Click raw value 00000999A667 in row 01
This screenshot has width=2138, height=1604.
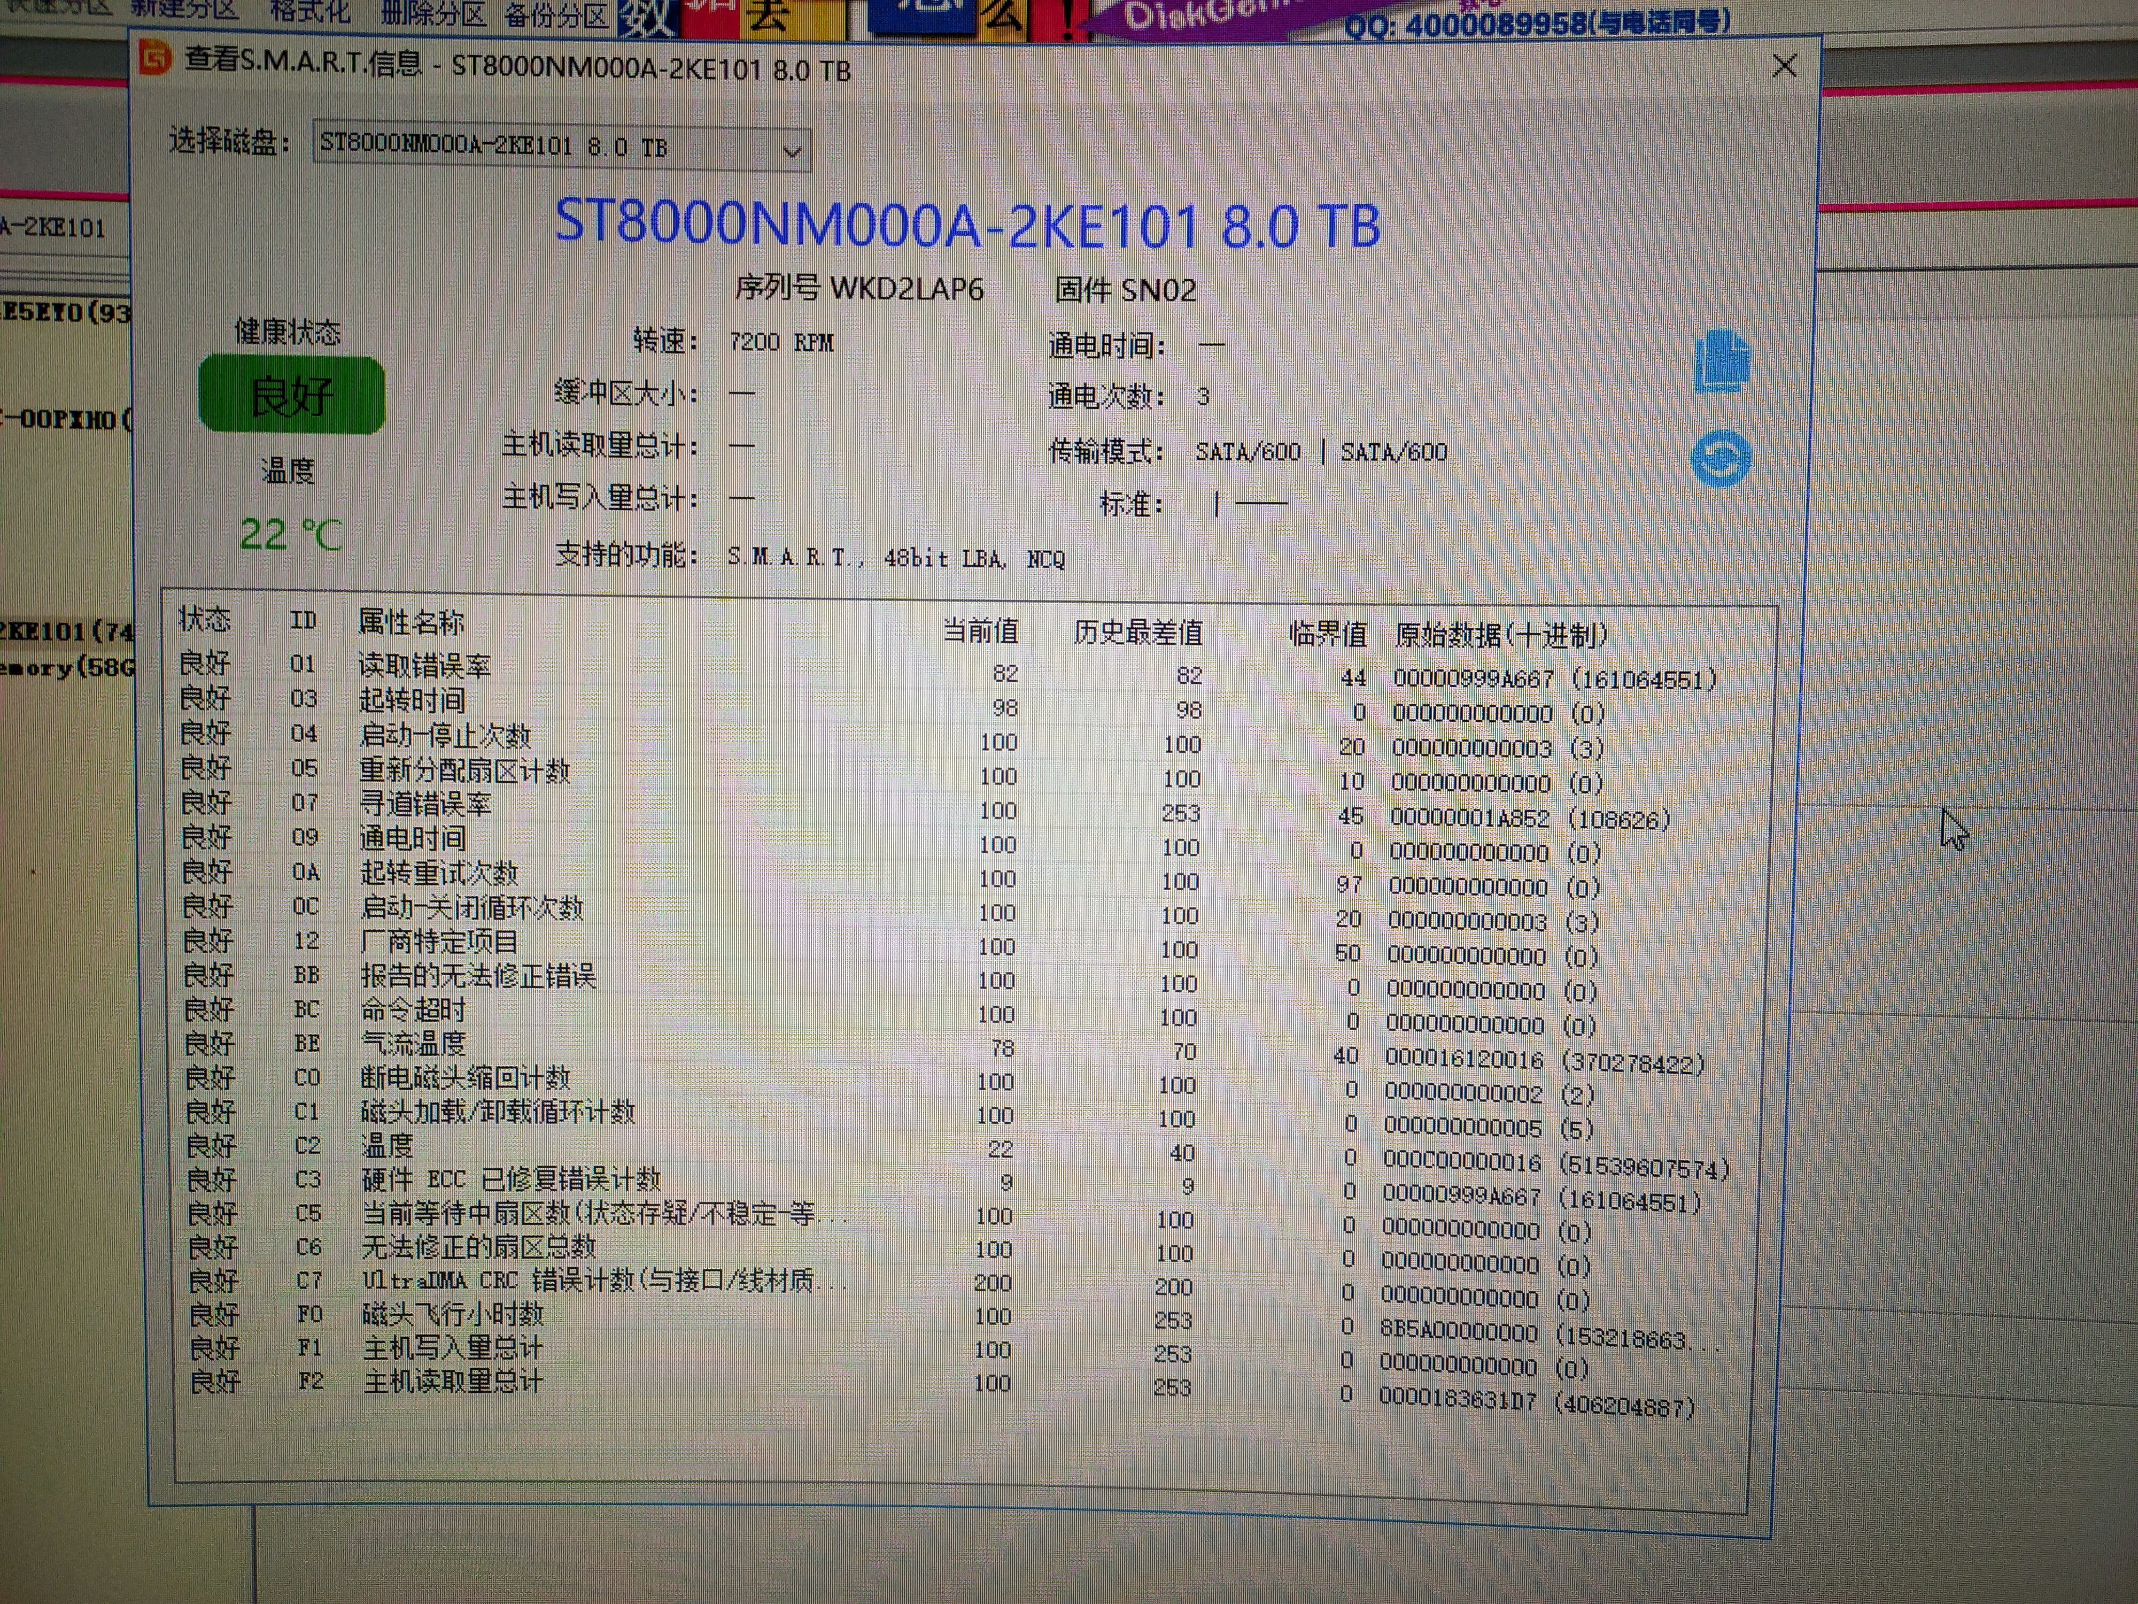(1474, 678)
